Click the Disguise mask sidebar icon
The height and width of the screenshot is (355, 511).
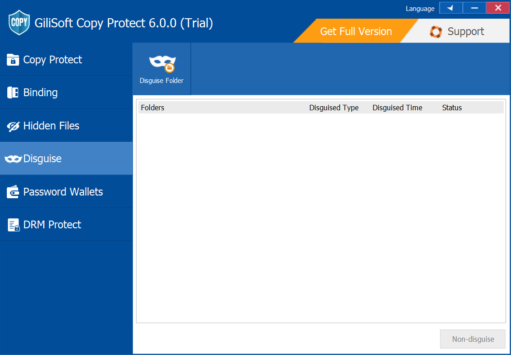pyautogui.click(x=13, y=159)
